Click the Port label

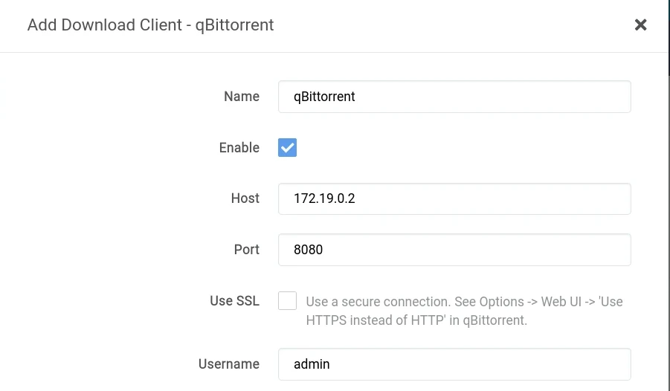(246, 250)
